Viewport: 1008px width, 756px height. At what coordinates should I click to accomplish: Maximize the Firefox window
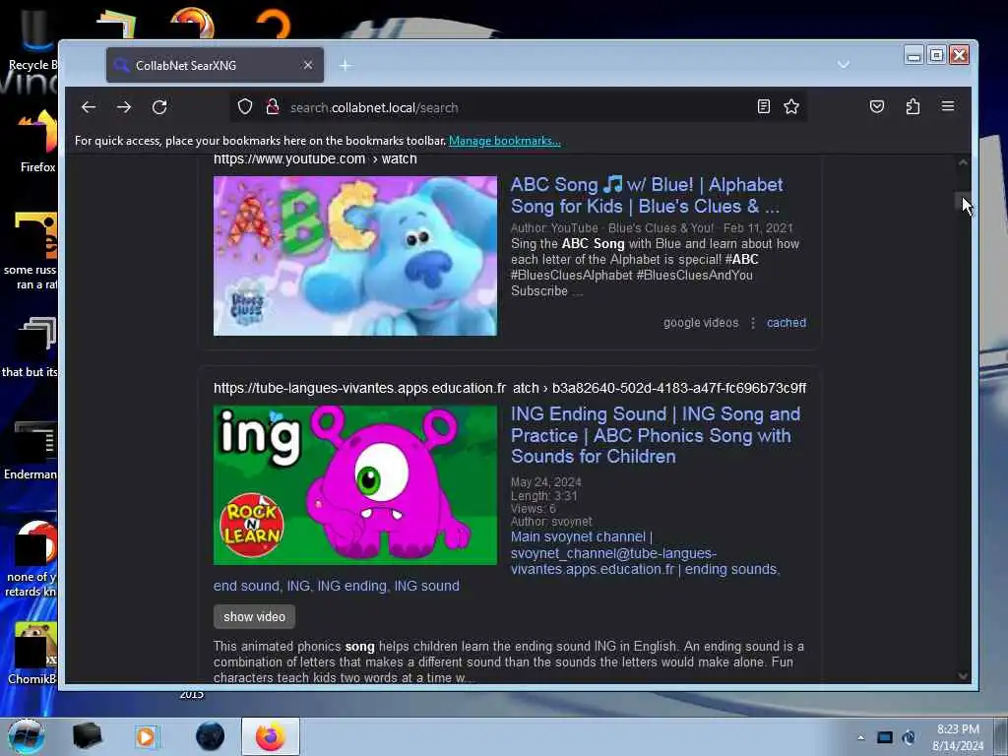tap(937, 55)
